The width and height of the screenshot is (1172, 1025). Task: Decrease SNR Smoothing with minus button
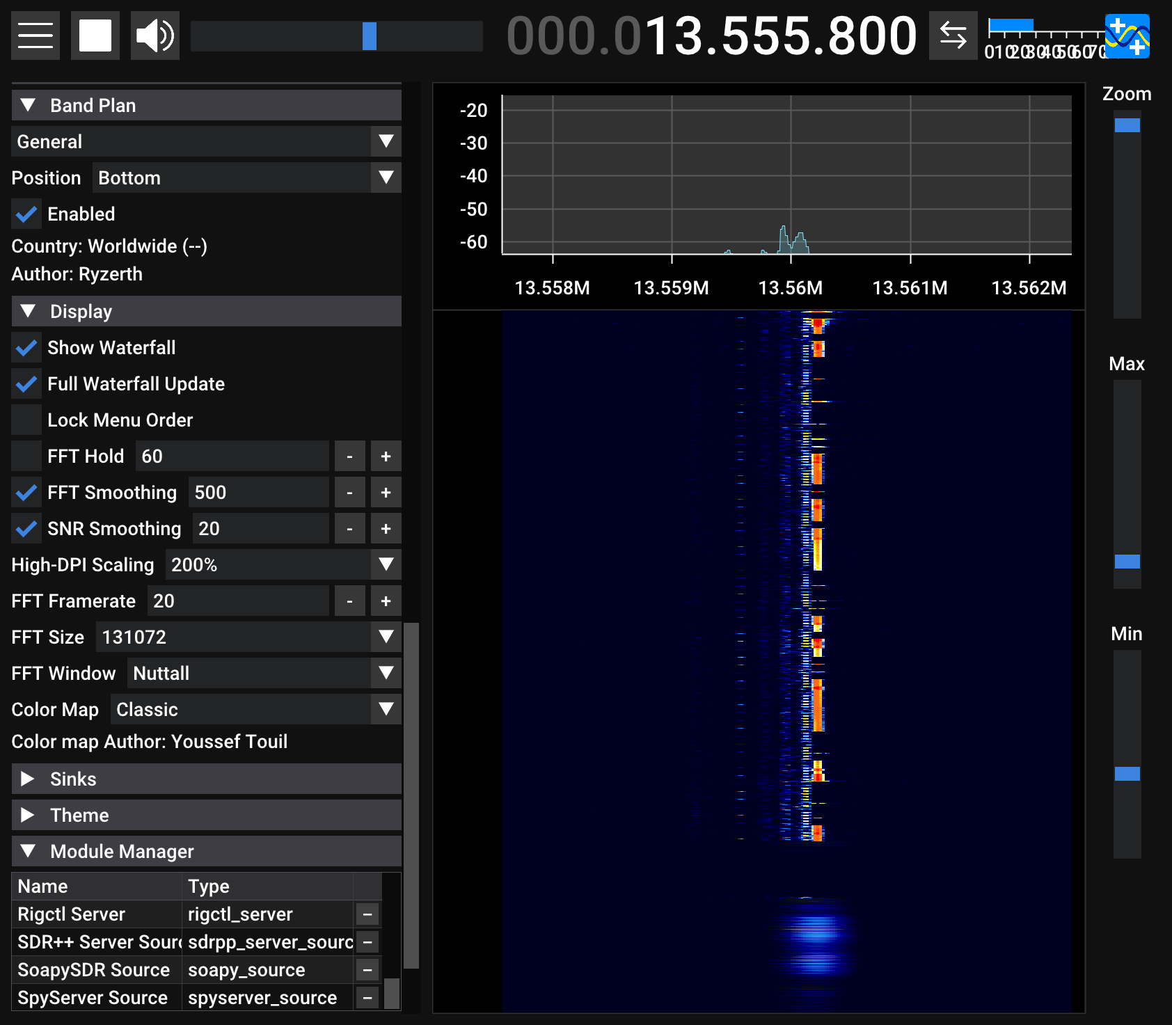350,528
